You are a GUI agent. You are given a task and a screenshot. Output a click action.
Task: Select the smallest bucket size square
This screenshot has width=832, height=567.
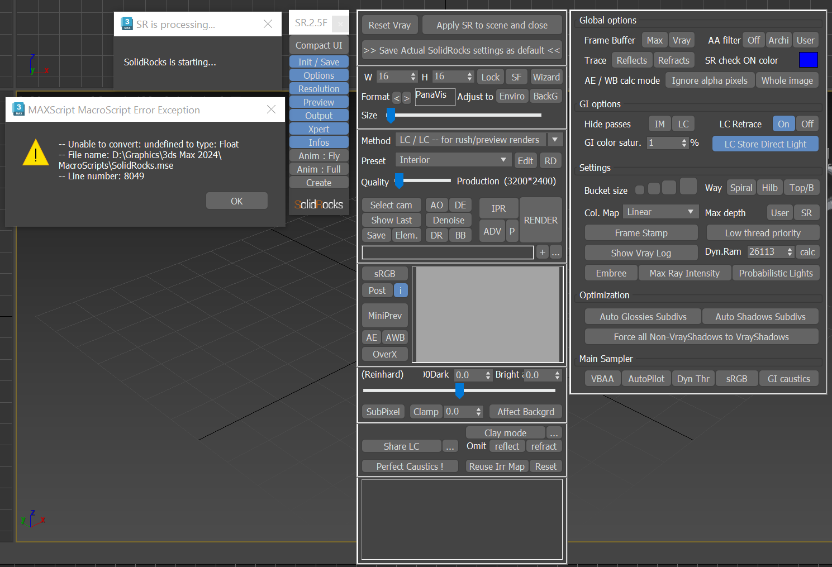pyautogui.click(x=640, y=190)
